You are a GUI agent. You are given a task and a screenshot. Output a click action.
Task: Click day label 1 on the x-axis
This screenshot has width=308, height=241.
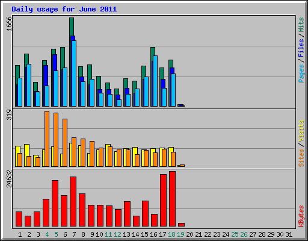click(x=20, y=234)
